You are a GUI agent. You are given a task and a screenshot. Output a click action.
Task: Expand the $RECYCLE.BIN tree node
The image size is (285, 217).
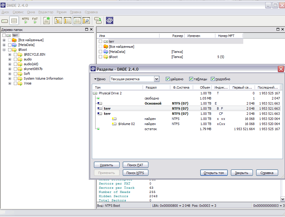point(10,55)
